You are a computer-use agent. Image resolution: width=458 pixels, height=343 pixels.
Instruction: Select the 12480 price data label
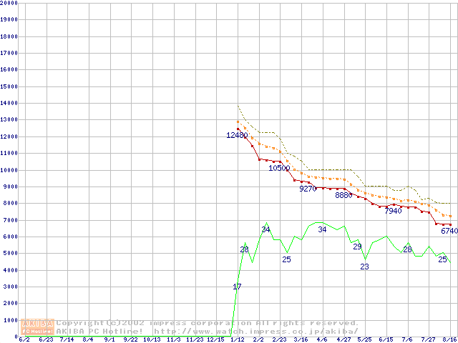pos(237,135)
